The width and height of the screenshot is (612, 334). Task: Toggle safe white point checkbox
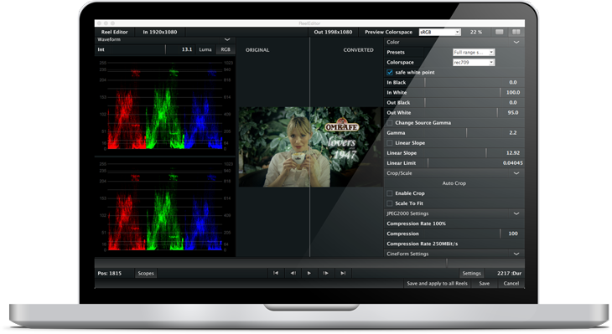(x=390, y=73)
